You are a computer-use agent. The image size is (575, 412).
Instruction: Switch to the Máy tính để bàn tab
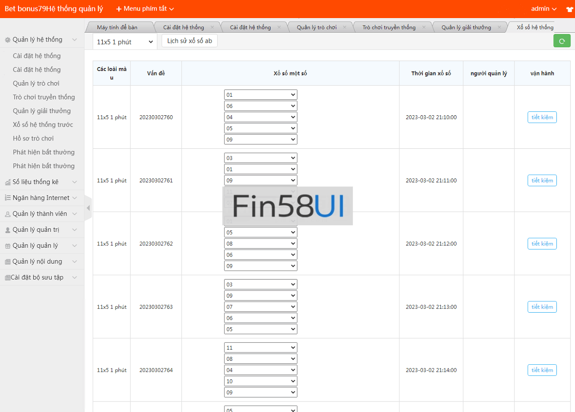coord(117,27)
